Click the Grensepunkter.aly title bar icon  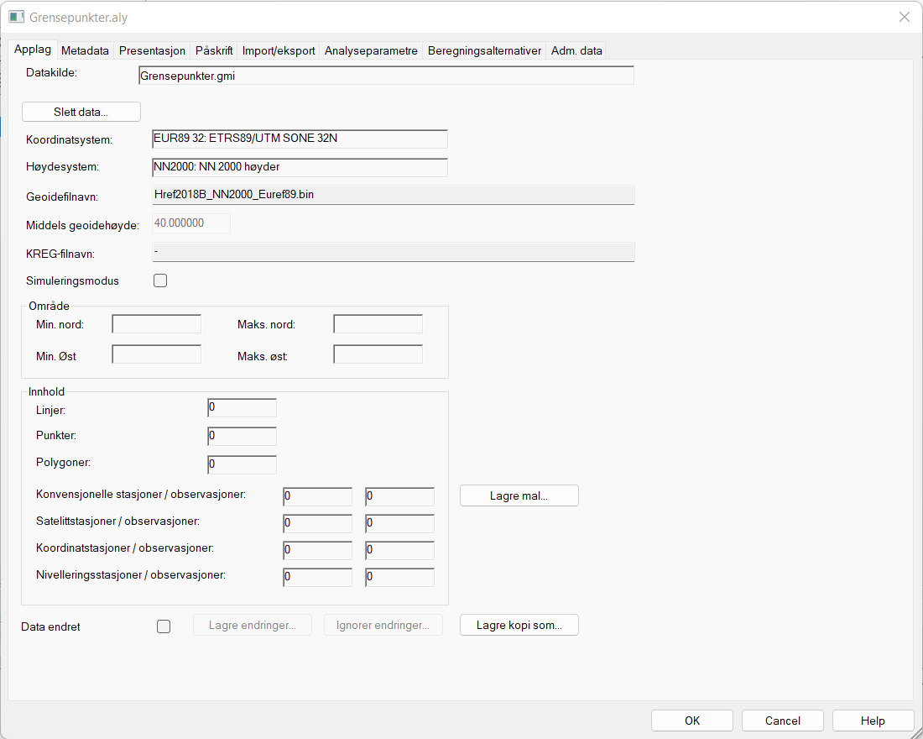(16, 17)
